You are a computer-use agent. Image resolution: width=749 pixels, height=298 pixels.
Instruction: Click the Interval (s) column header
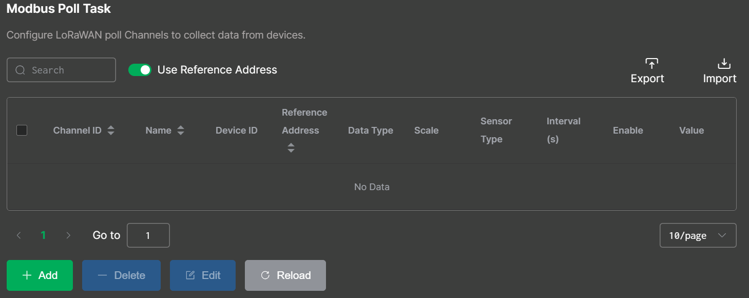coord(564,131)
